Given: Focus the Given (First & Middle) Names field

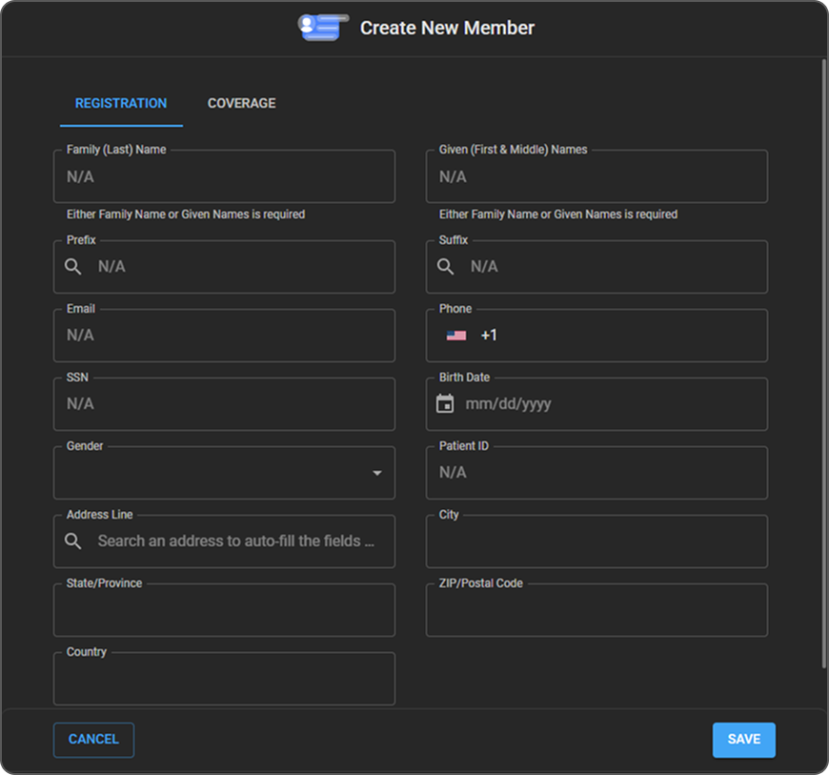Looking at the screenshot, I should tap(596, 176).
